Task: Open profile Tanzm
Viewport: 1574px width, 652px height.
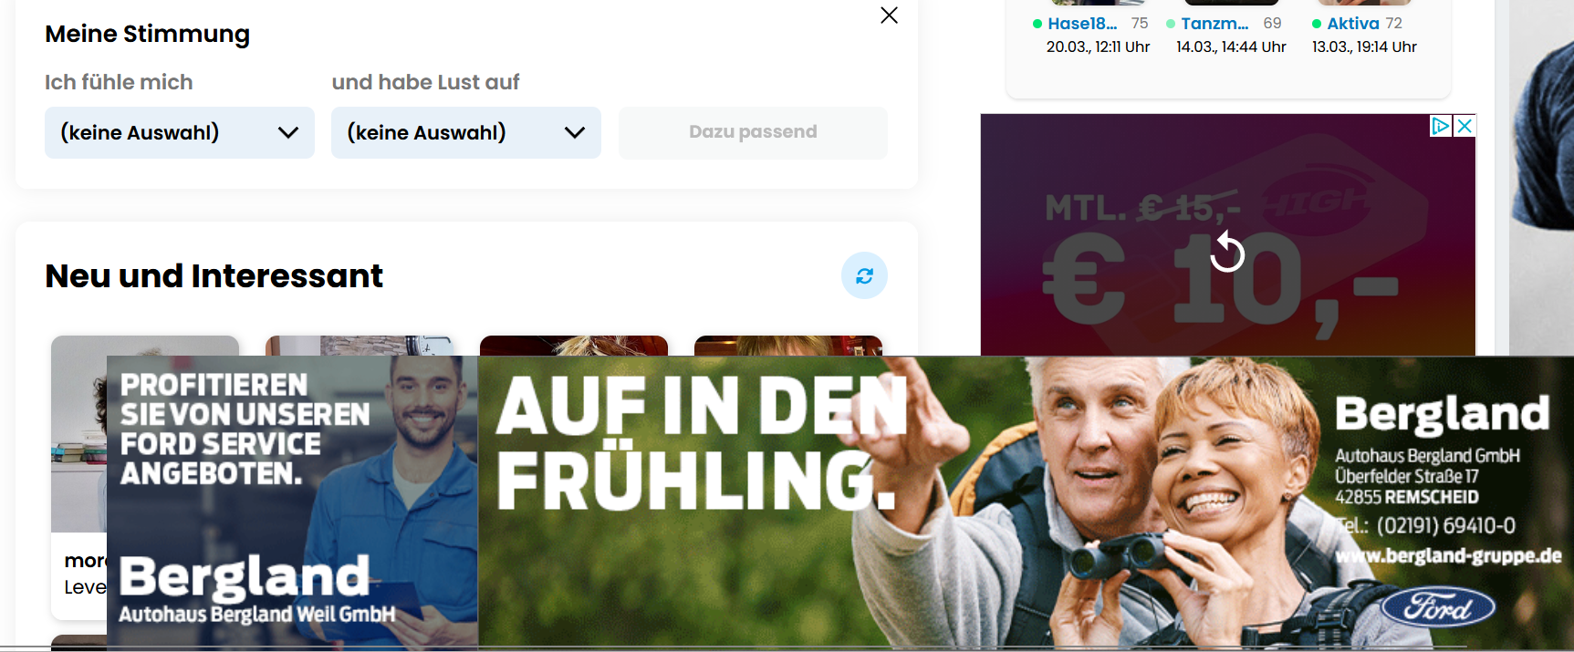Action: [1214, 24]
